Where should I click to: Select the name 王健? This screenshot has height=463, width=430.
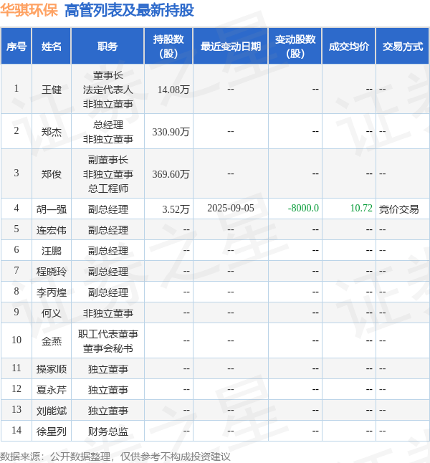click(x=52, y=90)
